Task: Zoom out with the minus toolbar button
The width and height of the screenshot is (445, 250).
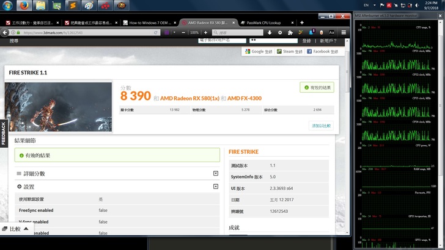Action: [x=183, y=32]
